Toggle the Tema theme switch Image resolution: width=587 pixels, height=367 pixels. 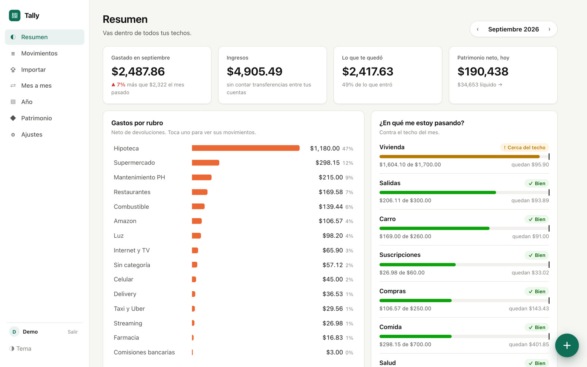(21, 349)
